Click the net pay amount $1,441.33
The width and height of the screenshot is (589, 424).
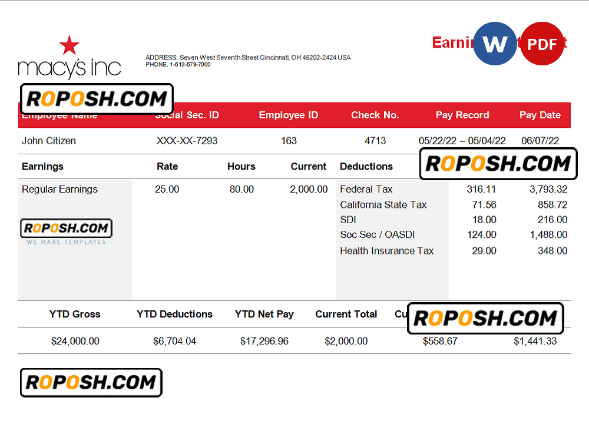[x=535, y=341]
